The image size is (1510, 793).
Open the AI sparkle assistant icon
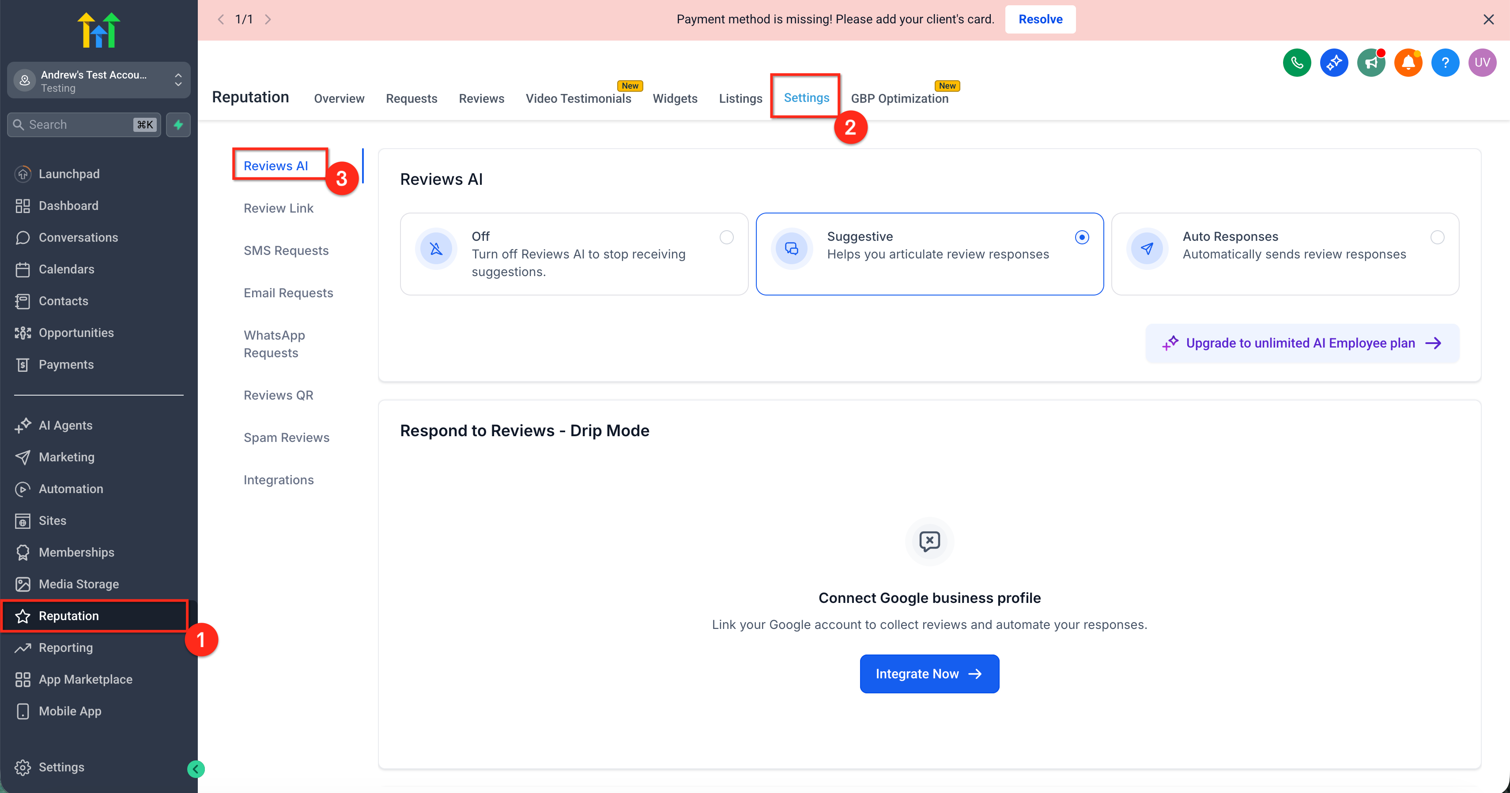tap(1333, 62)
